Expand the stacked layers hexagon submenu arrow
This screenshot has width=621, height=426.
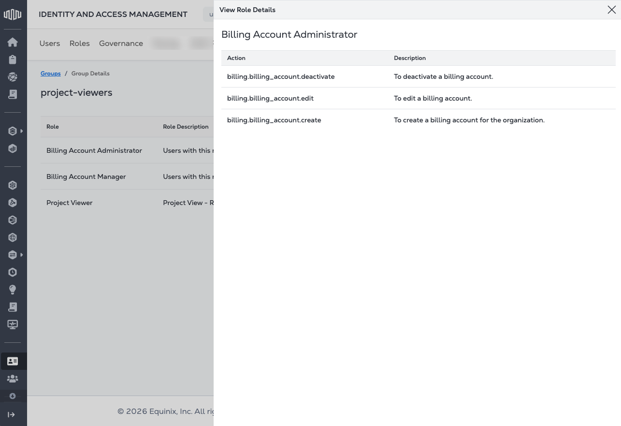22,131
